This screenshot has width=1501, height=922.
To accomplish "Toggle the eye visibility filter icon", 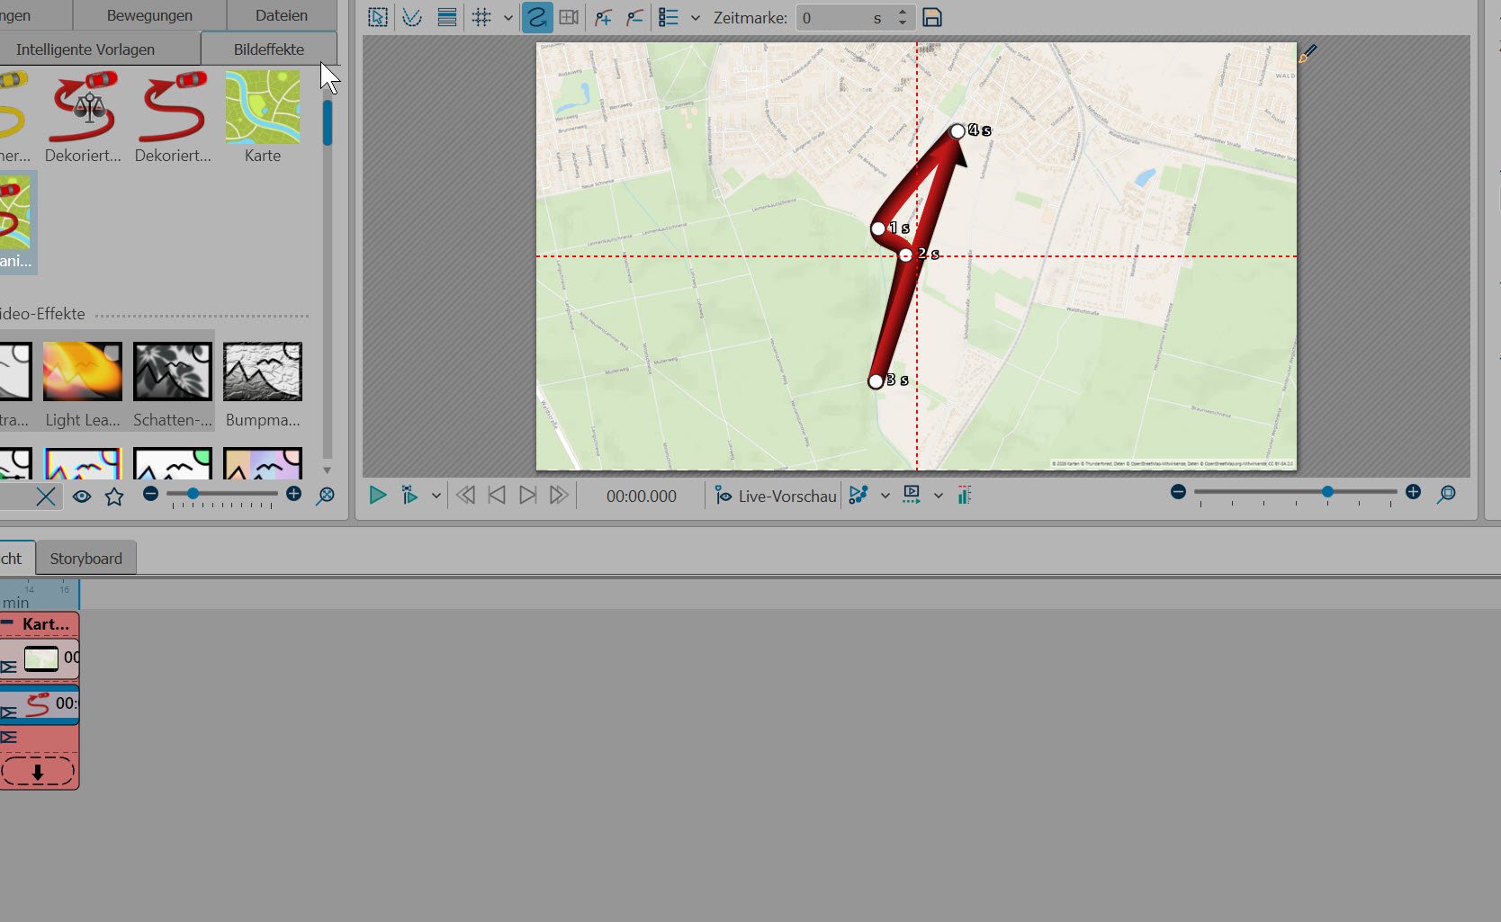I will coord(82,497).
